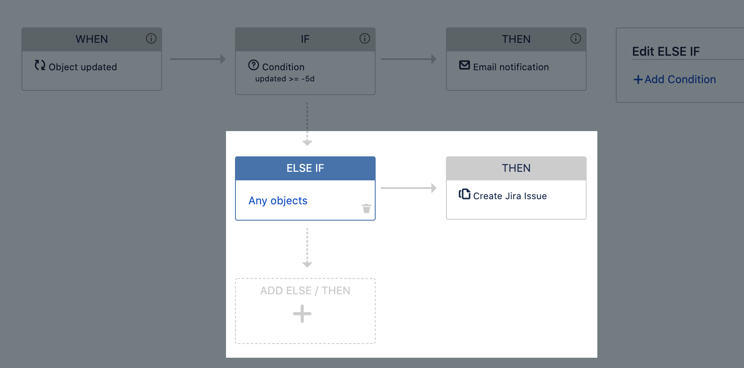Image resolution: width=744 pixels, height=368 pixels.
Task: Click the Object updated refresh icon
Action: point(40,65)
